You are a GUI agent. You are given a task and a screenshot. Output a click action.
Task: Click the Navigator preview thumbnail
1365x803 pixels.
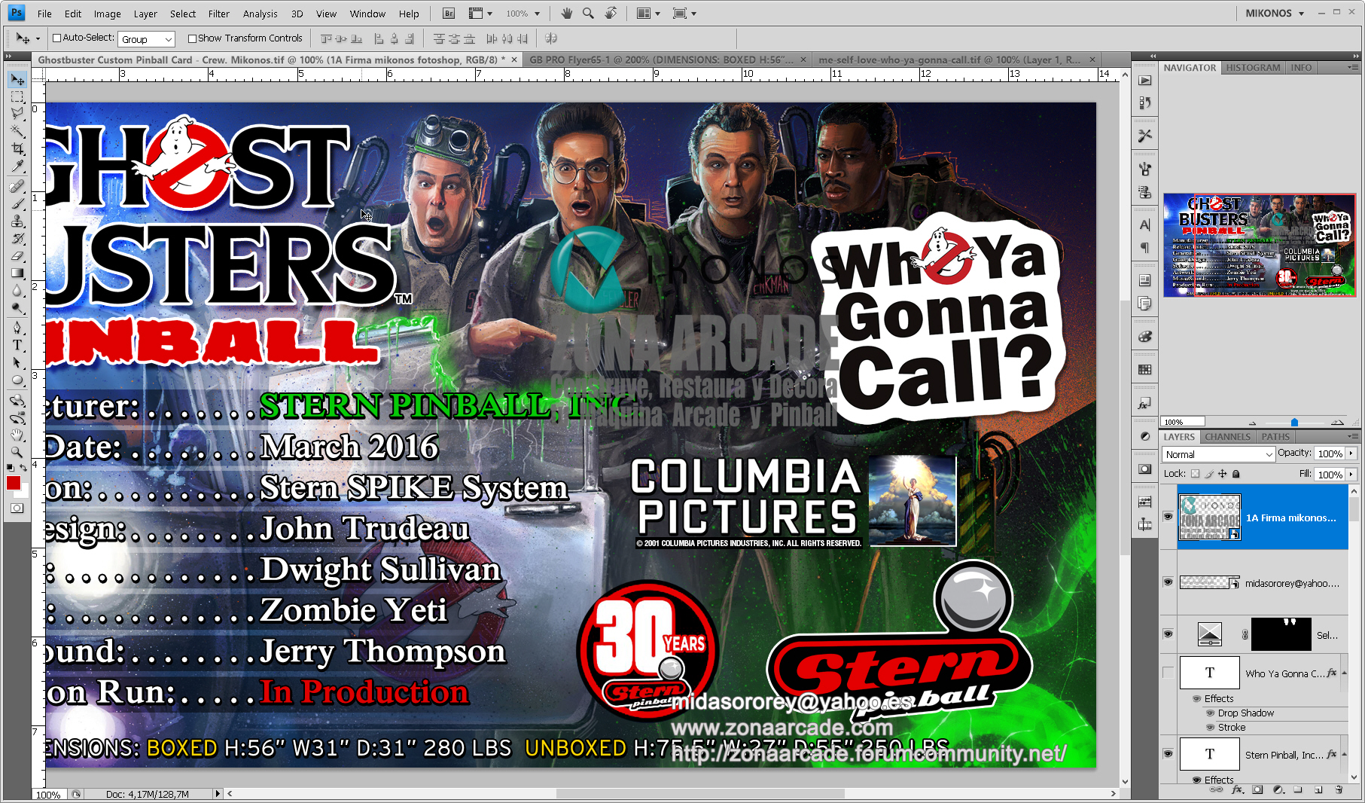1260,245
